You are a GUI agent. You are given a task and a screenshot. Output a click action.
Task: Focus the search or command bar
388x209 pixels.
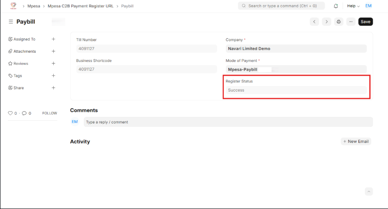tap(282, 6)
